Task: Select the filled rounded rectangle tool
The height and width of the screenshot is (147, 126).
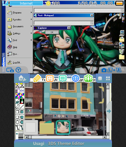Action: 22,117
